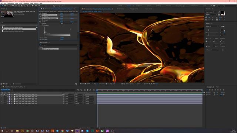237x133 pixels.
Task: Switch to Small Screen workspace
Action: tap(139, 6)
